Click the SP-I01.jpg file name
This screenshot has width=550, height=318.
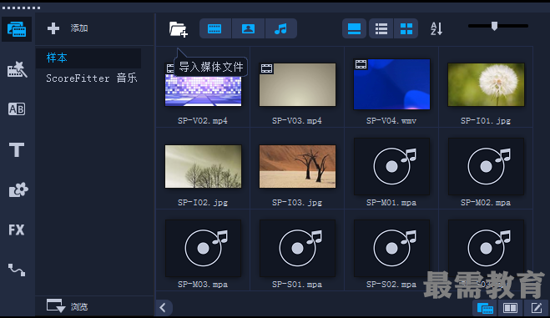486,121
